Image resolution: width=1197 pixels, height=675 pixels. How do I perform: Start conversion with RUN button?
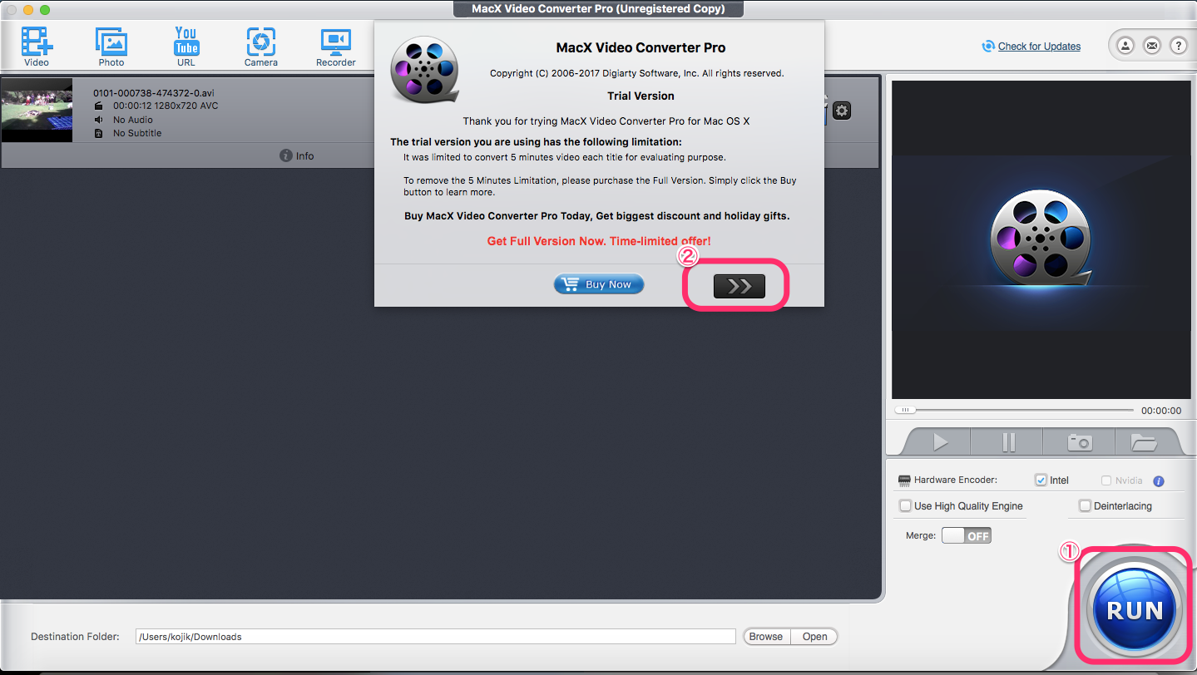pyautogui.click(x=1135, y=610)
